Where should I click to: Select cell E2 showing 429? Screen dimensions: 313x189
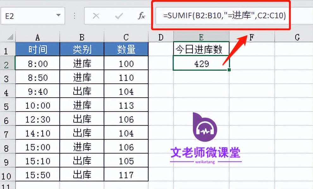tap(201, 64)
